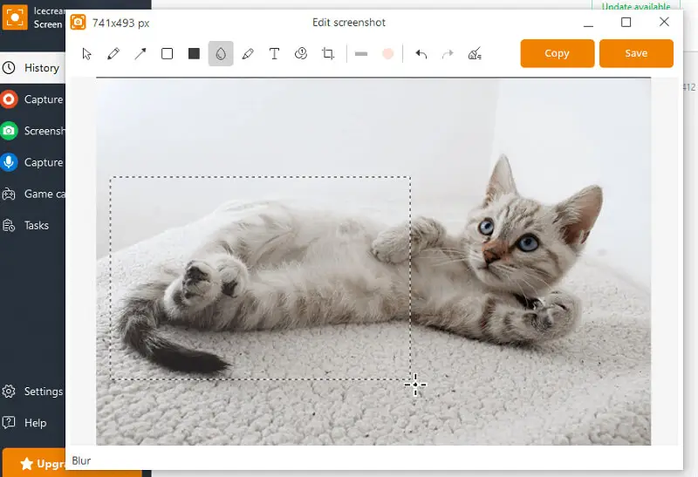Open the line thickness selector
This screenshot has width=698, height=477.
tap(361, 54)
